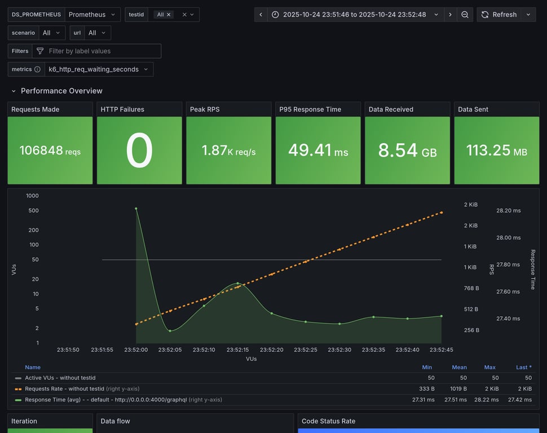This screenshot has width=547, height=433.
Task: Shift time range backward with left arrow
Action: pos(261,15)
